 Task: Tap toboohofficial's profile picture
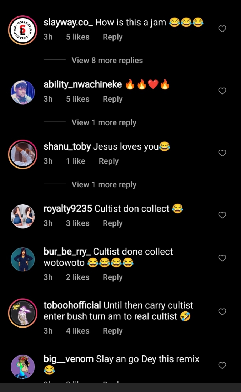23,313
